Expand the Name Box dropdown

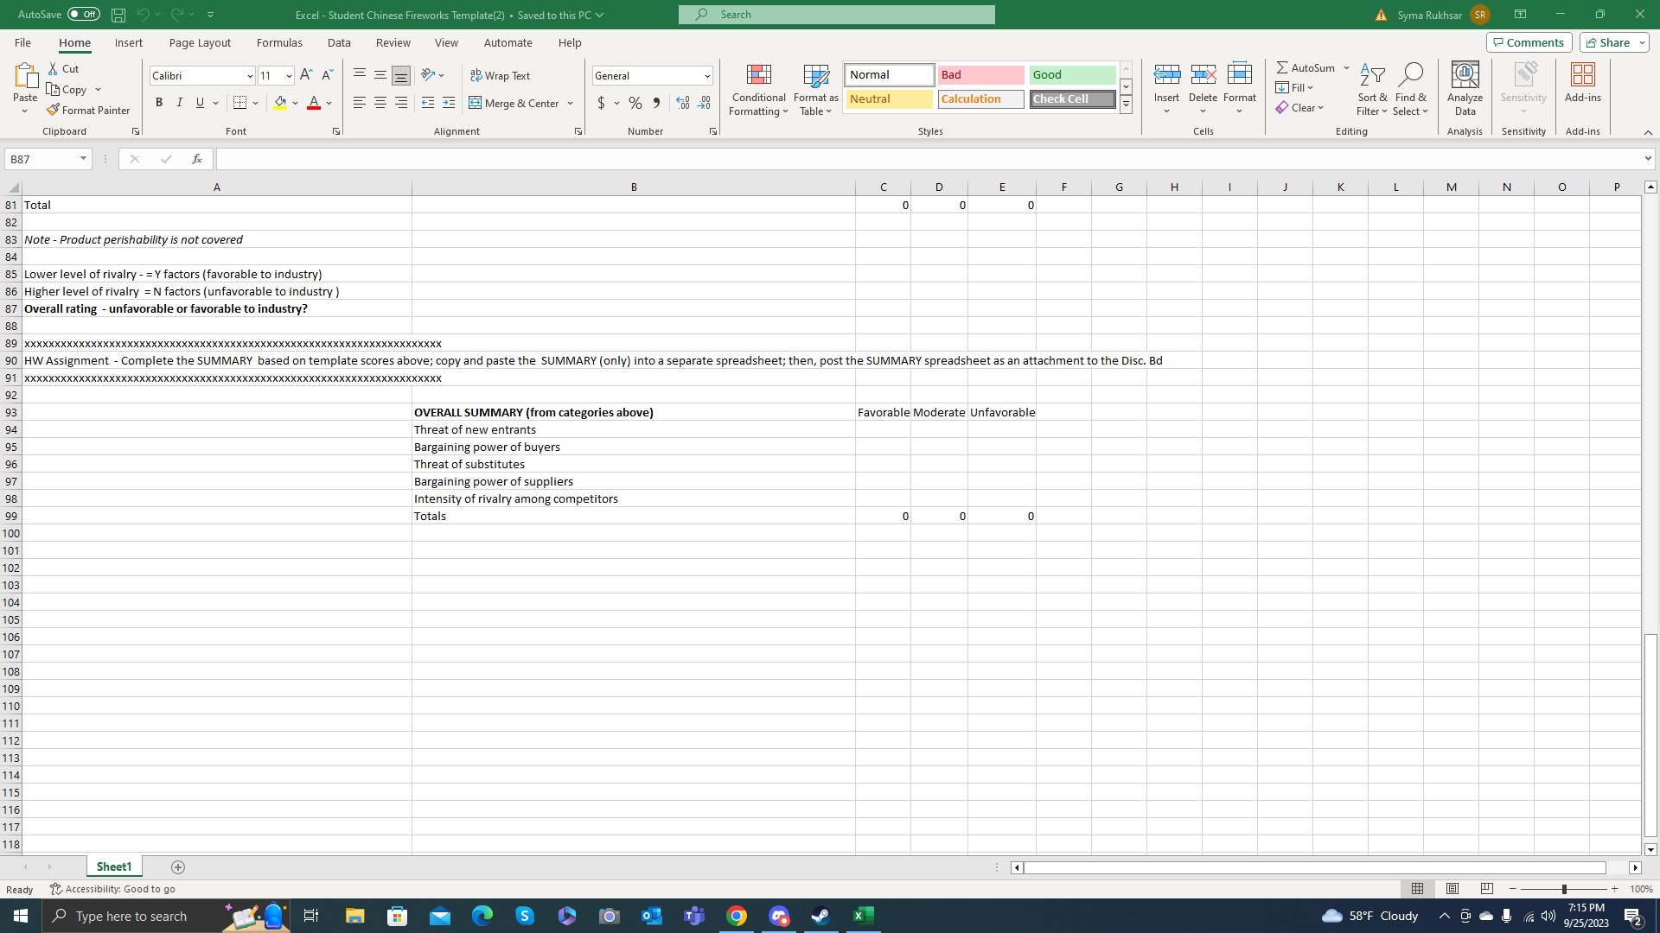tap(83, 159)
